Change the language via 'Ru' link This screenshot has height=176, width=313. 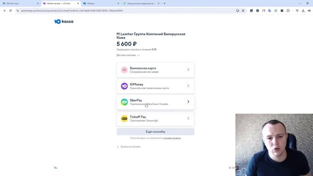click(x=56, y=168)
